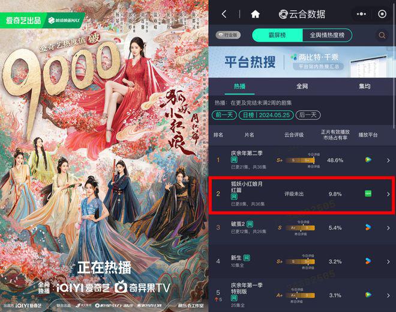Image resolution: width=396 pixels, height=312 pixels.
Task: Click the green iQIYI platform icon
Action: point(368,194)
